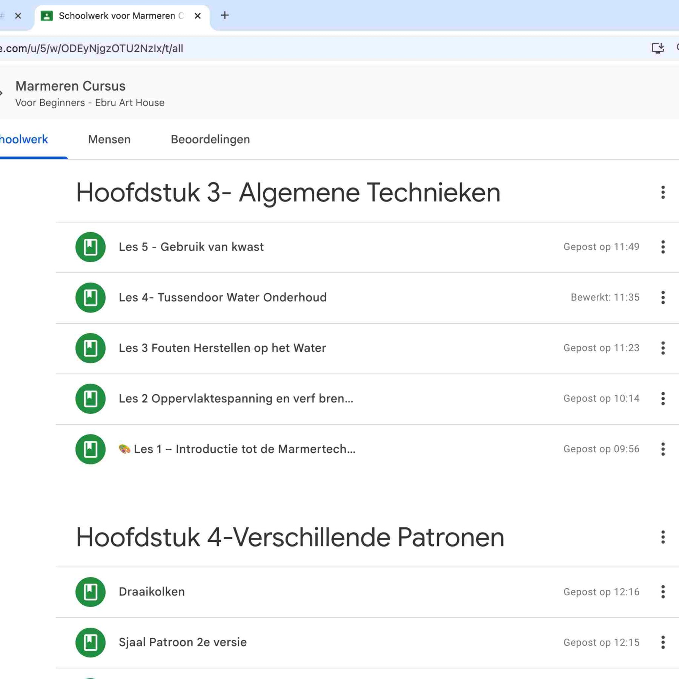
Task: Click the material icon for Les 5
Action: click(x=90, y=247)
